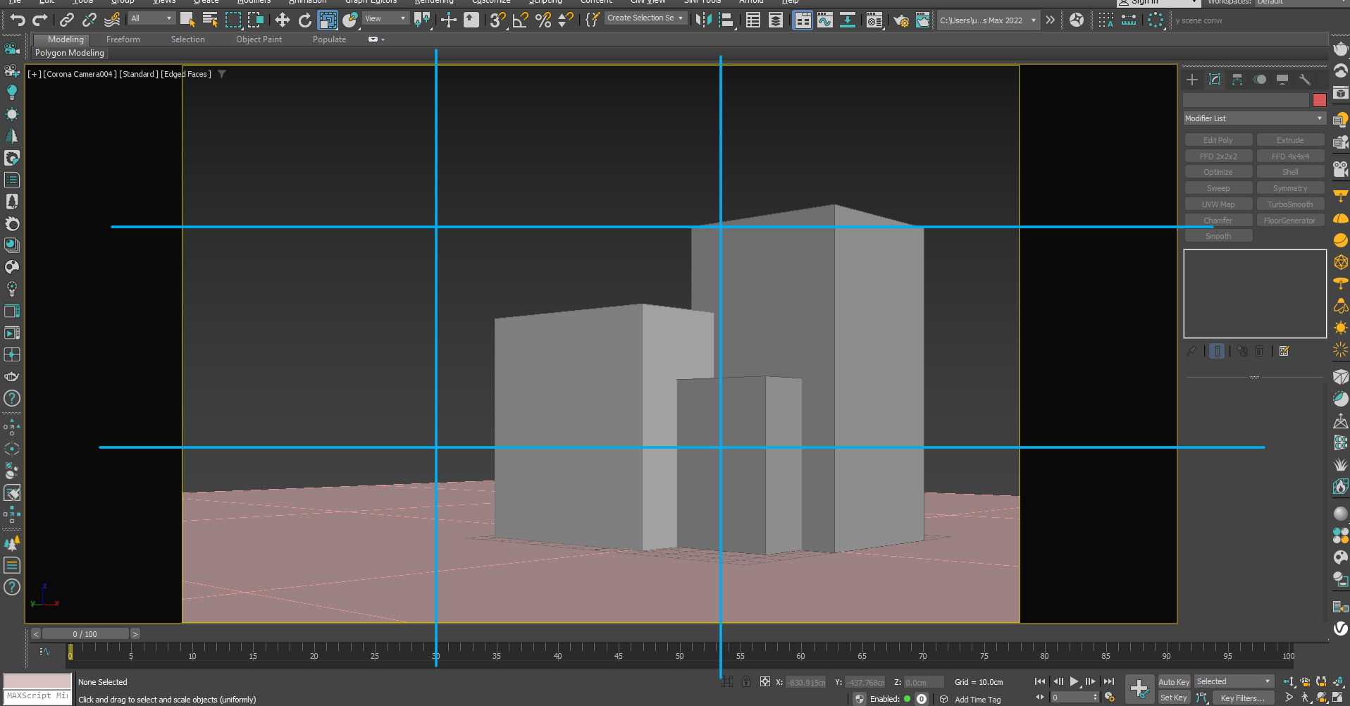This screenshot has width=1350, height=706.
Task: Toggle Auto Key animation mode
Action: click(x=1173, y=681)
